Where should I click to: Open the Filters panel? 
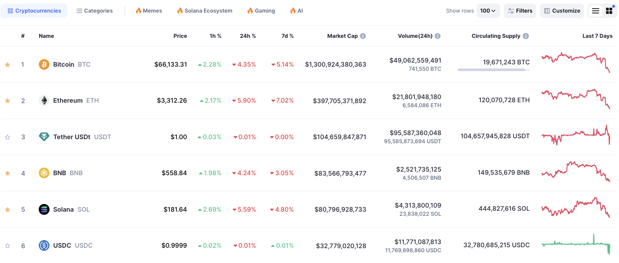pos(520,11)
